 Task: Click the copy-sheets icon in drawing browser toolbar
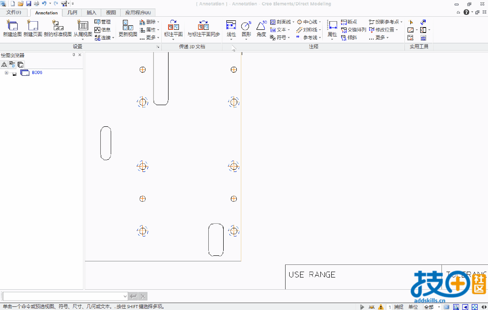(20, 65)
